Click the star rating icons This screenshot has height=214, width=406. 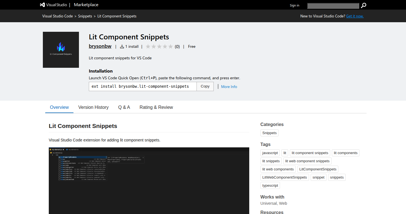point(159,47)
